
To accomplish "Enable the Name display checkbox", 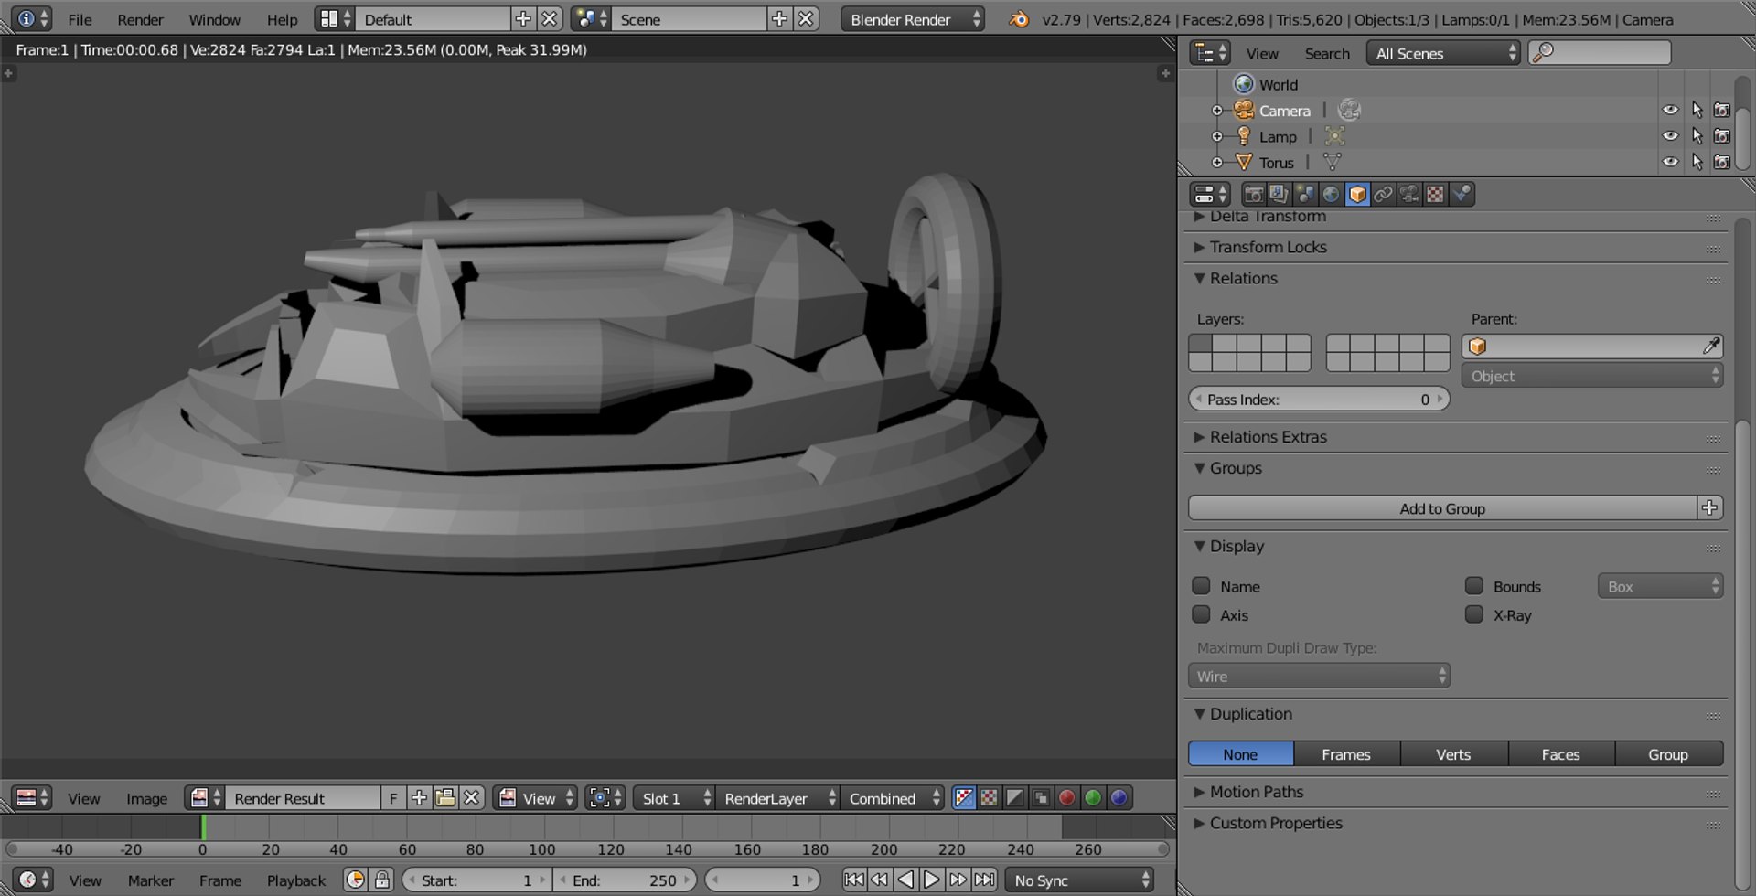I will (1201, 586).
